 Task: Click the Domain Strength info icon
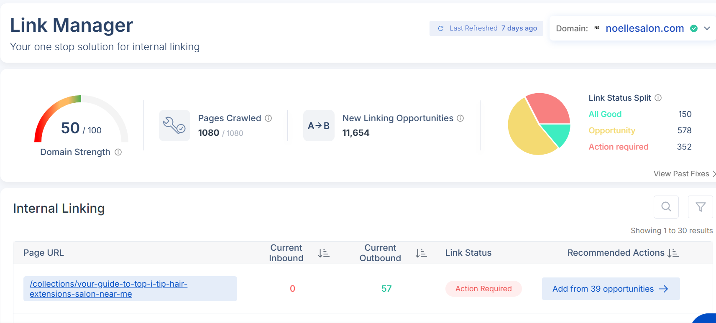[x=118, y=152]
